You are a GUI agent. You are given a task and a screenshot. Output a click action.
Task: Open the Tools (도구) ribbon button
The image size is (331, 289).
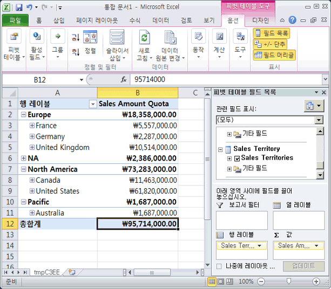tap(240, 44)
